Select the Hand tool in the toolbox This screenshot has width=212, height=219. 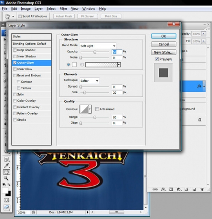7,172
